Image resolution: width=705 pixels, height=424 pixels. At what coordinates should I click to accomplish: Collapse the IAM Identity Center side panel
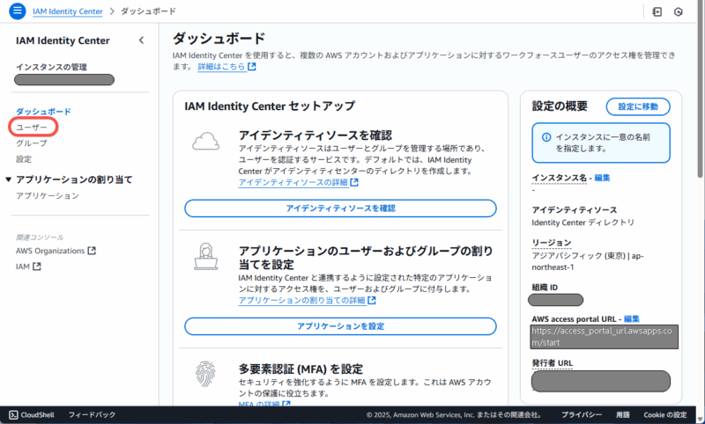pyautogui.click(x=141, y=40)
